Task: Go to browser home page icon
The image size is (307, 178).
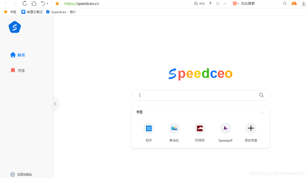Action: click(x=34, y=3)
